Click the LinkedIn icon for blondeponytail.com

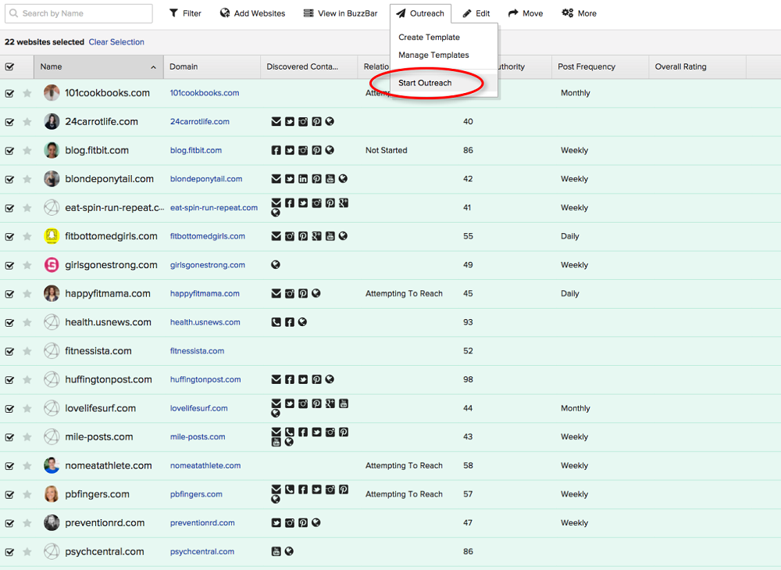tap(303, 179)
